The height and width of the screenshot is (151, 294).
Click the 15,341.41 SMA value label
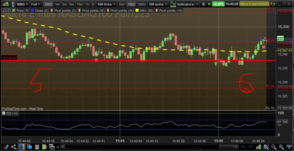[285, 51]
